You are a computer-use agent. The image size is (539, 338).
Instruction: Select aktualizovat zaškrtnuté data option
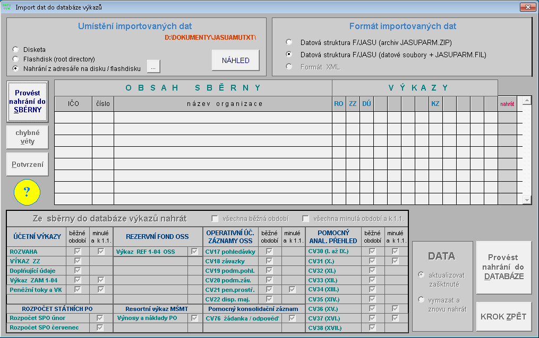[x=421, y=274]
